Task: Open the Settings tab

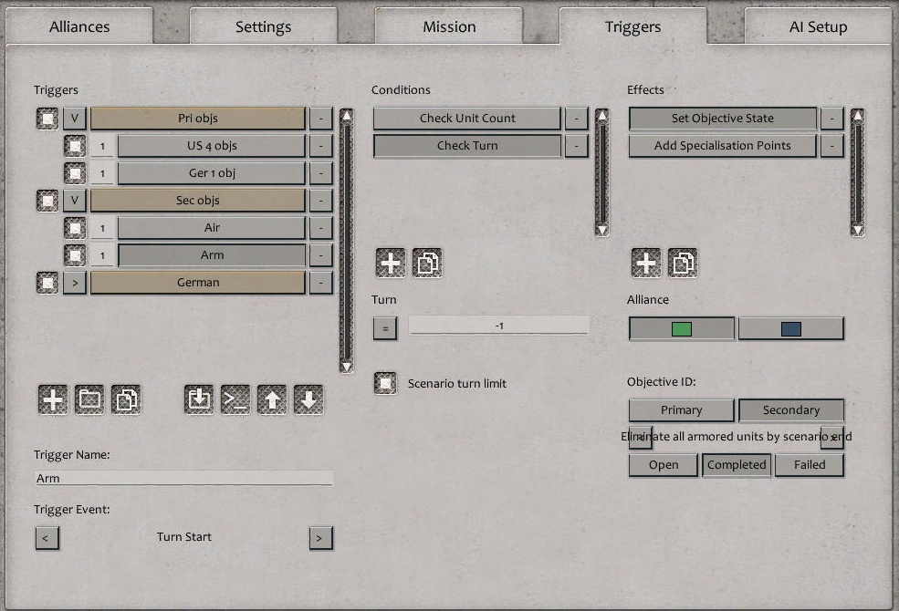Action: [x=263, y=27]
